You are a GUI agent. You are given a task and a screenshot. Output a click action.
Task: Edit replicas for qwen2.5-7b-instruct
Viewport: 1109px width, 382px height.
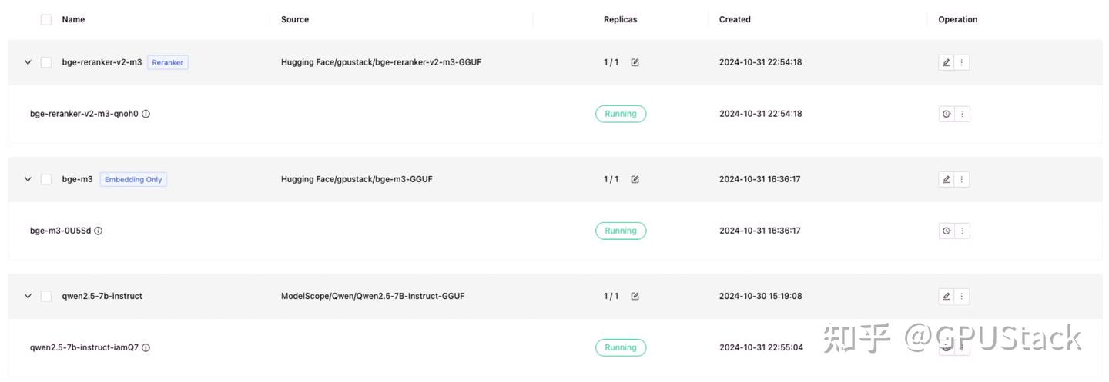635,297
